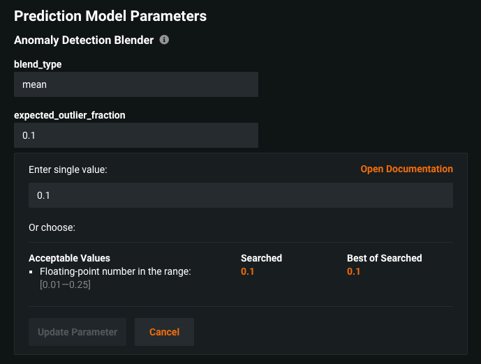The height and width of the screenshot is (364, 481).
Task: Open the blend_type field showing mean
Action: tap(136, 84)
